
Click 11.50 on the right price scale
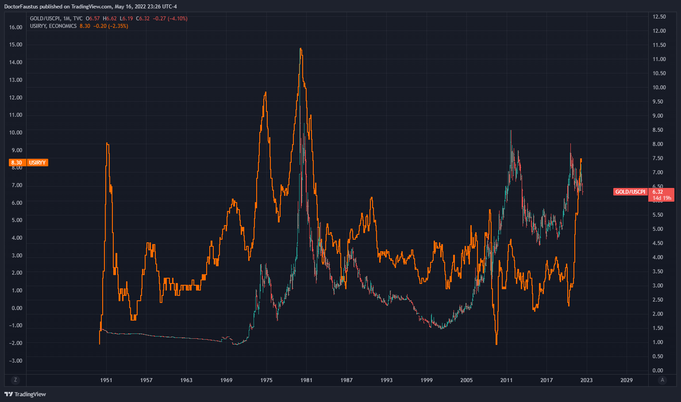click(x=659, y=45)
